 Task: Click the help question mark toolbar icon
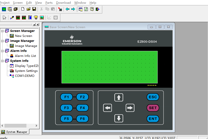[92, 9]
